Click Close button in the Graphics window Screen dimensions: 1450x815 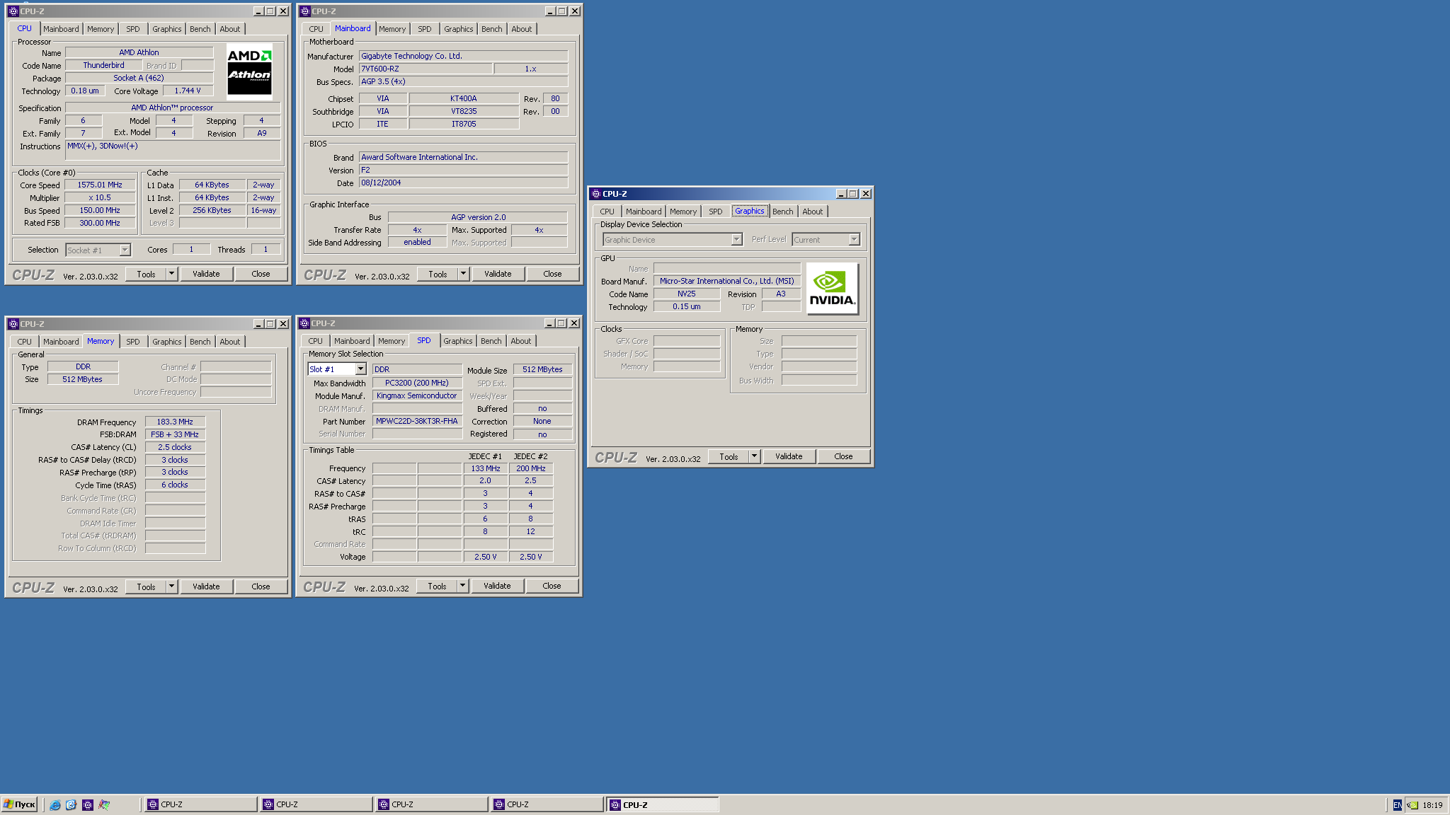click(x=843, y=456)
